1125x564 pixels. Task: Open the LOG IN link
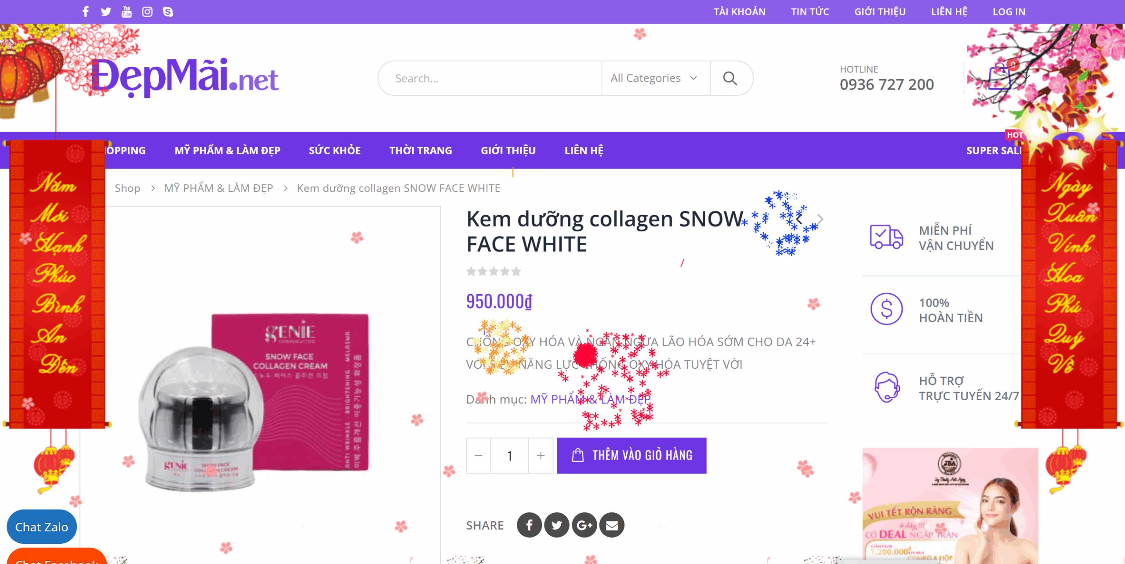point(1009,12)
